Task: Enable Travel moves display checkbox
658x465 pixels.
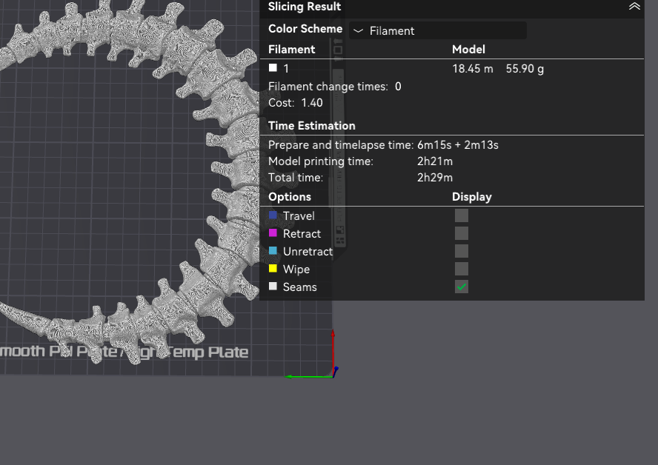Action: click(462, 215)
